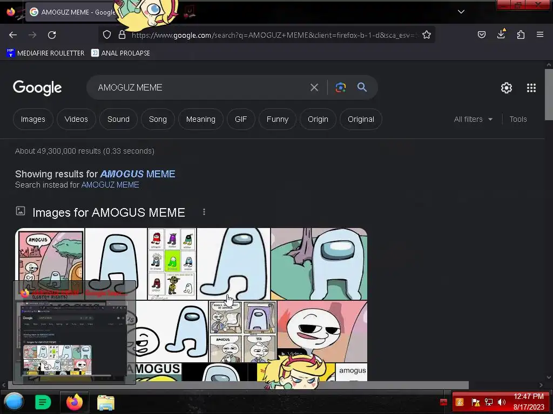553x414 pixels.
Task: Click the vertical page scrollbar thumb
Action: coord(549,95)
